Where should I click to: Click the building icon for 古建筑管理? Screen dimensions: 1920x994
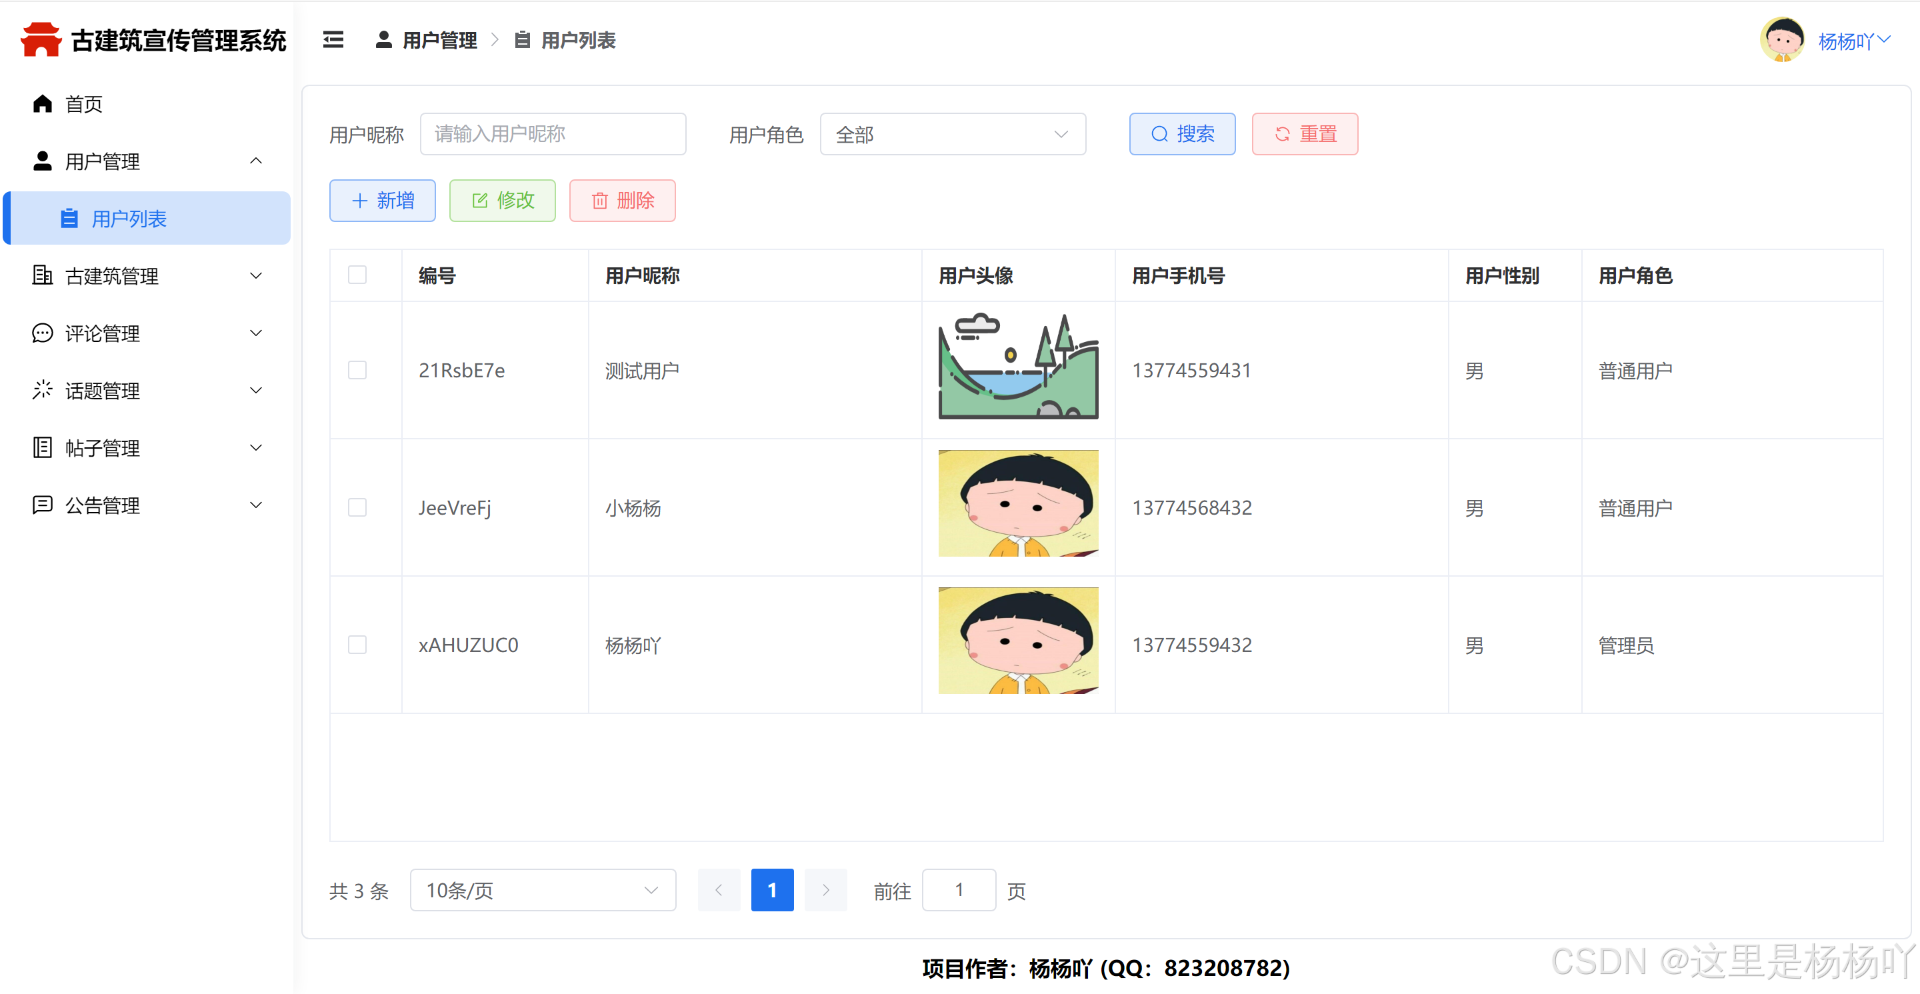(x=43, y=276)
